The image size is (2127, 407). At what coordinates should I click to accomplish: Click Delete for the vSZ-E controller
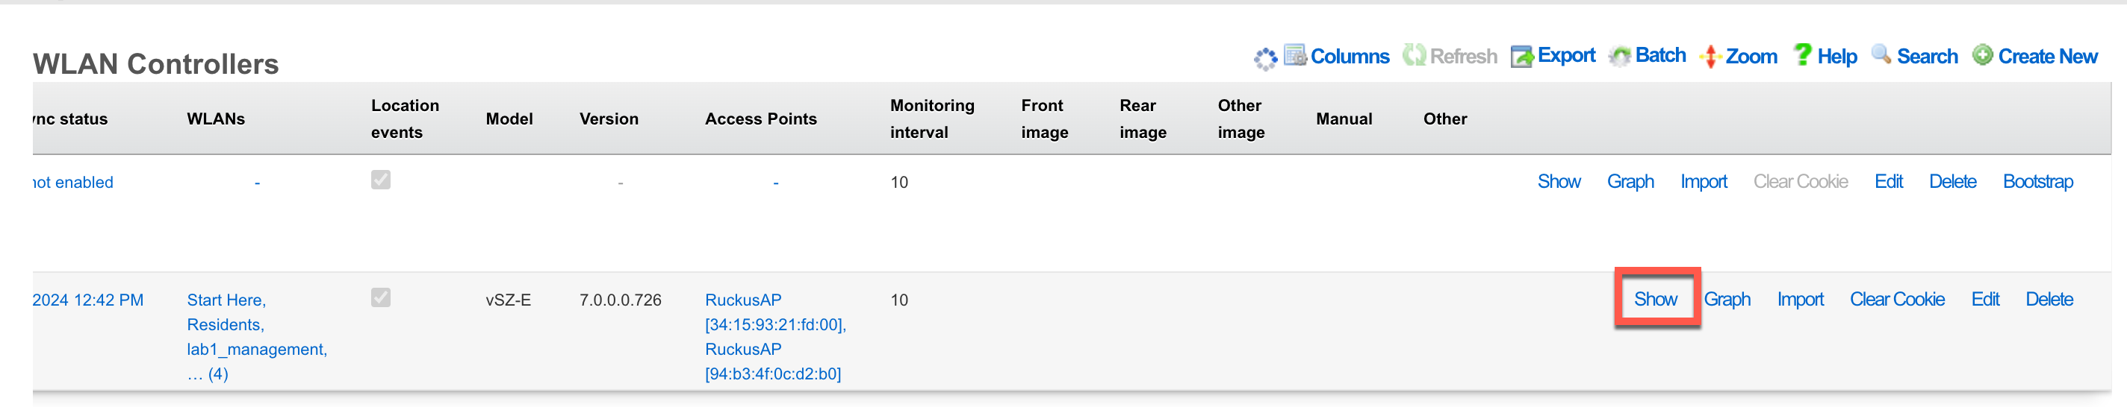2049,299
